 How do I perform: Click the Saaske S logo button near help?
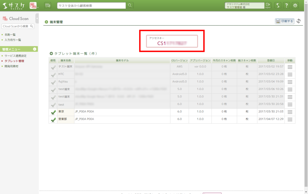pos(278,6)
